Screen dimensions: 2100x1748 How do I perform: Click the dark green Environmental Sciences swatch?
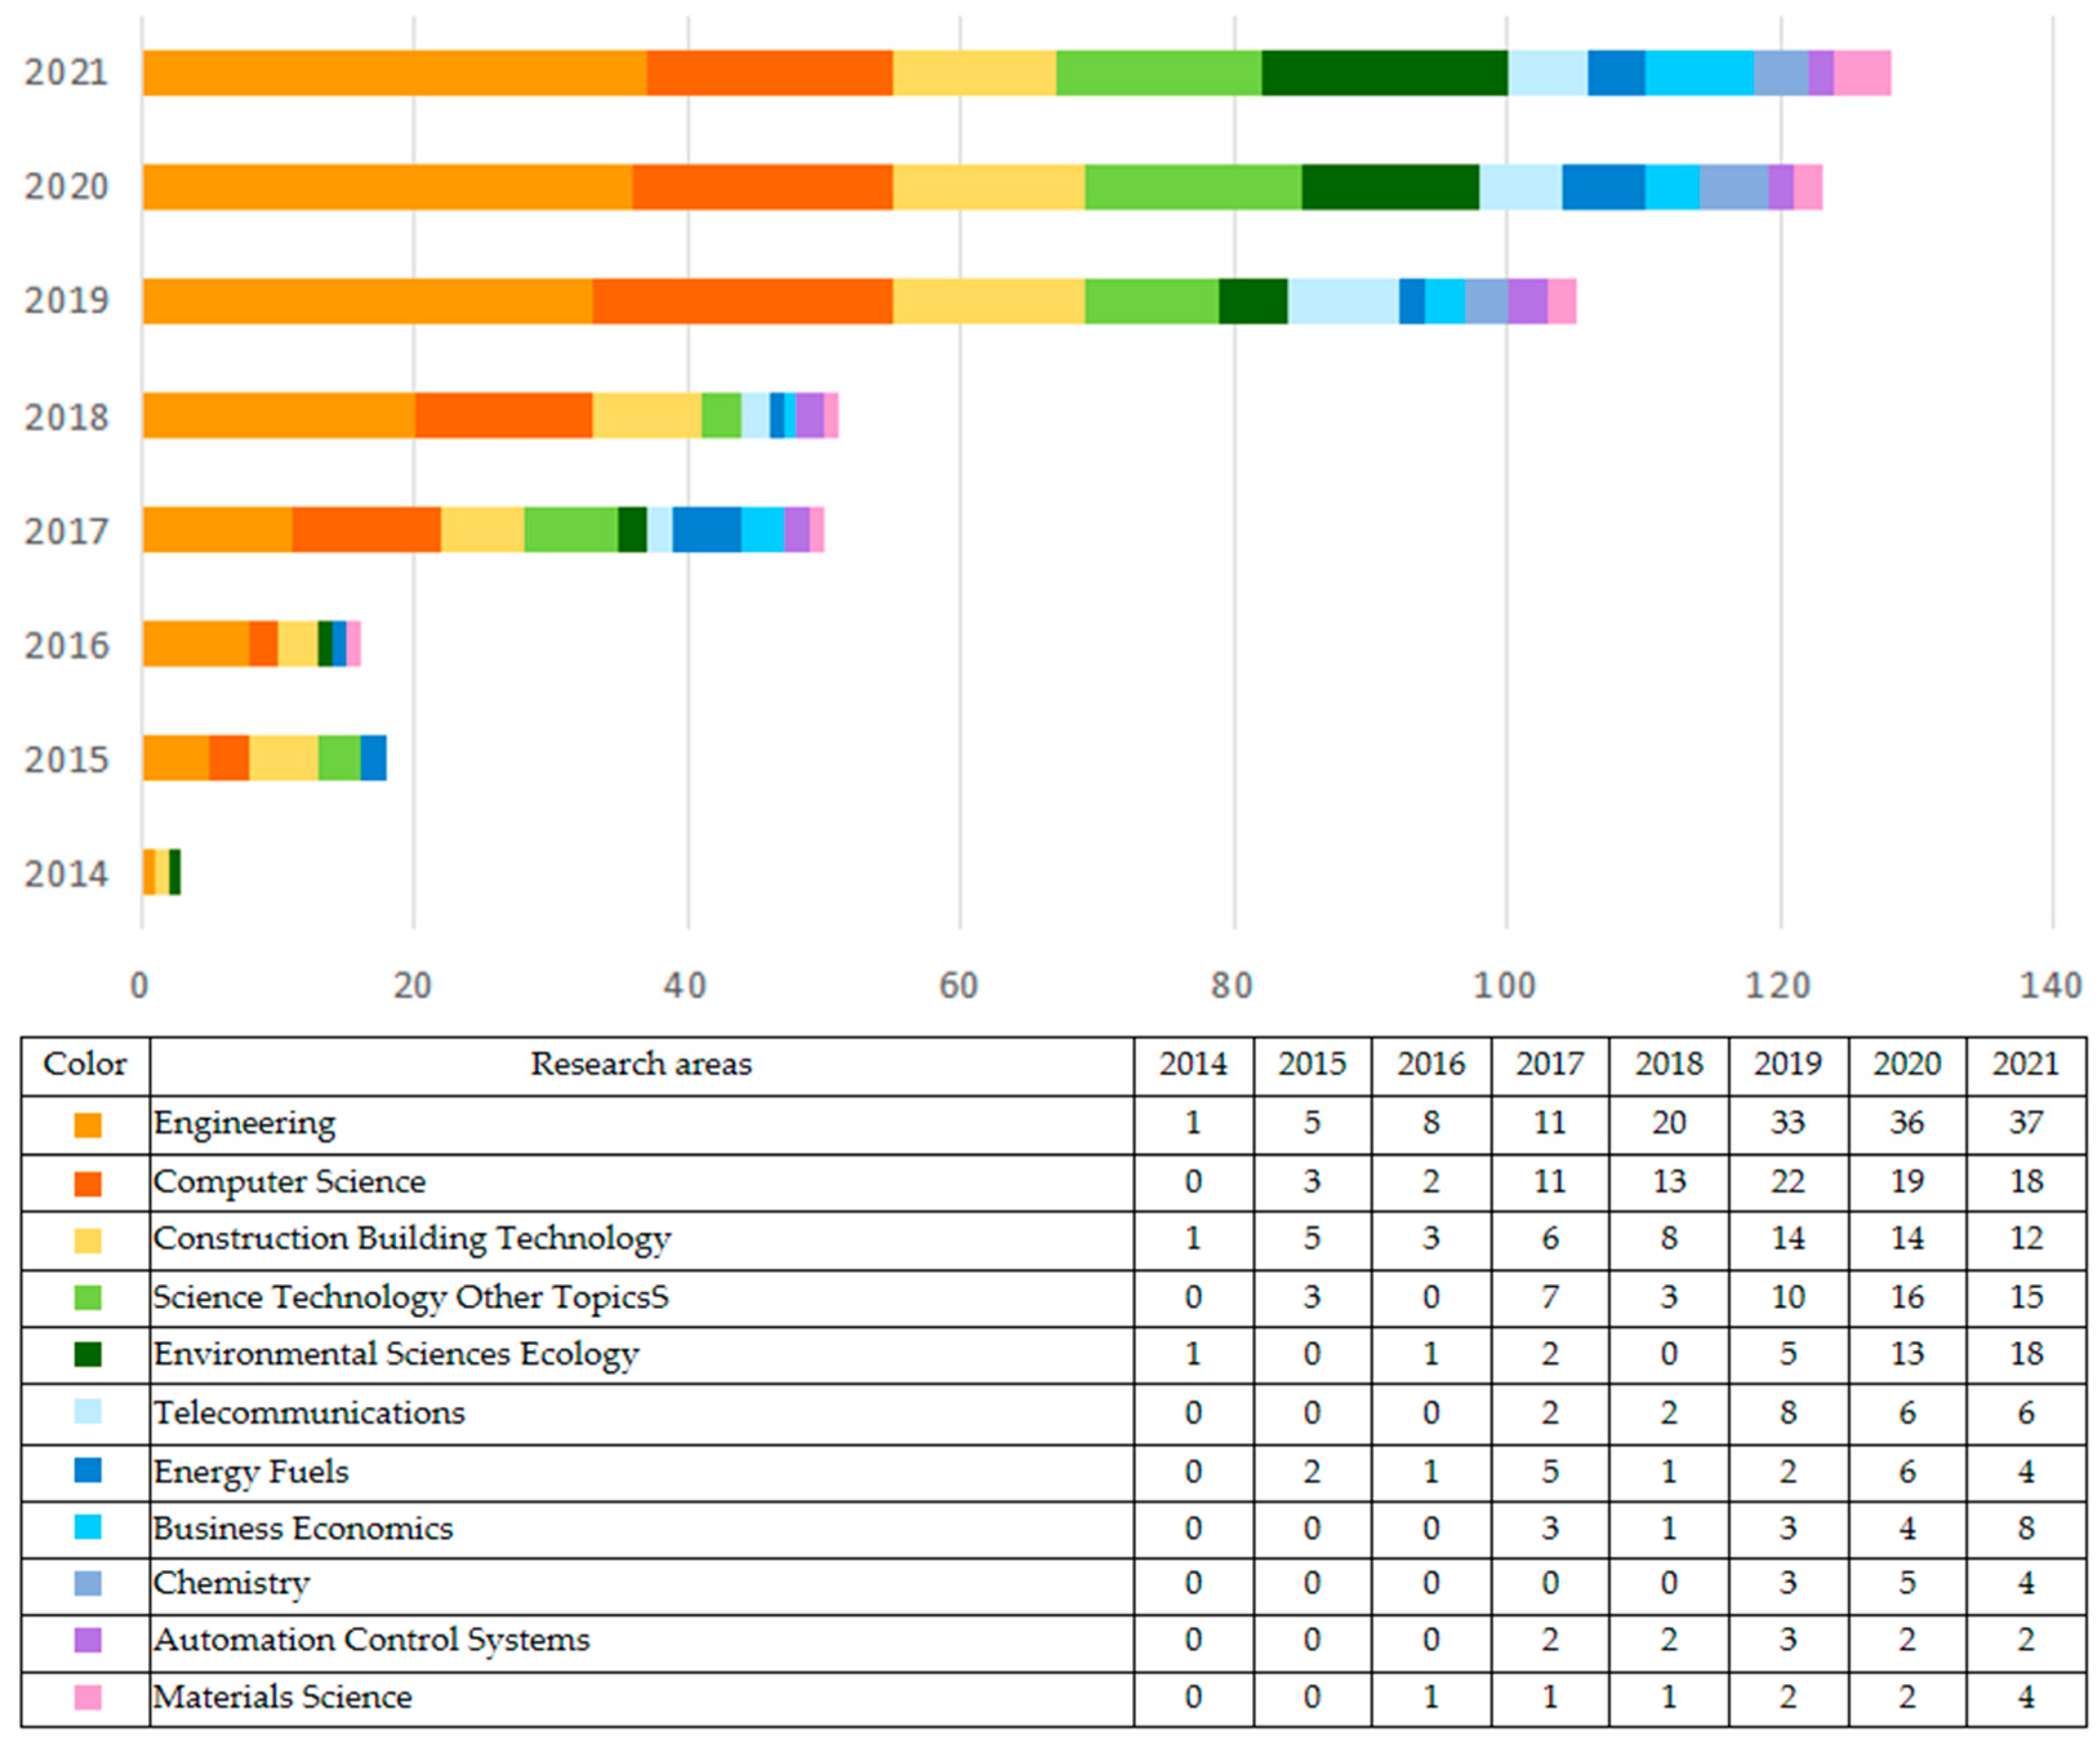coord(88,1354)
